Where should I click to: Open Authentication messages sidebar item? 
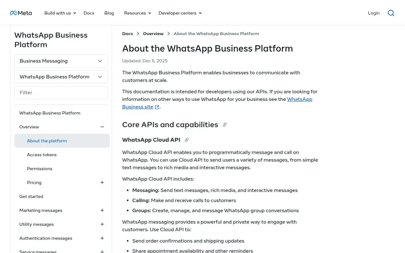click(x=46, y=238)
